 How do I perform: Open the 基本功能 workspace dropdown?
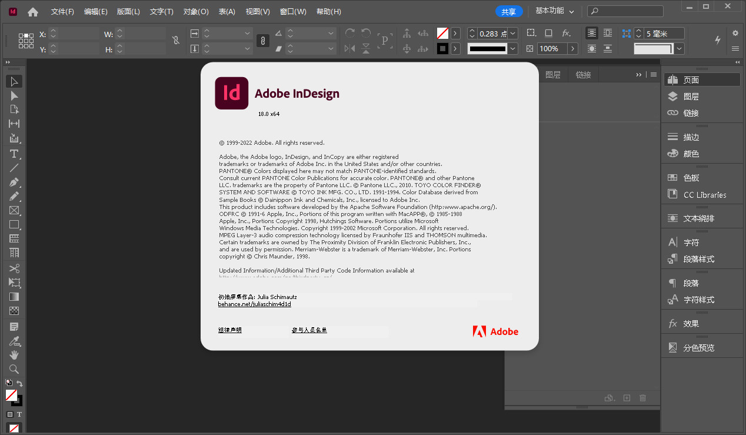[555, 11]
